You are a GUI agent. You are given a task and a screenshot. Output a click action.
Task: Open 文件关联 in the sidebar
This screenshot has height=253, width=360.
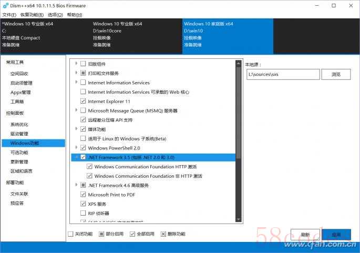point(19,194)
